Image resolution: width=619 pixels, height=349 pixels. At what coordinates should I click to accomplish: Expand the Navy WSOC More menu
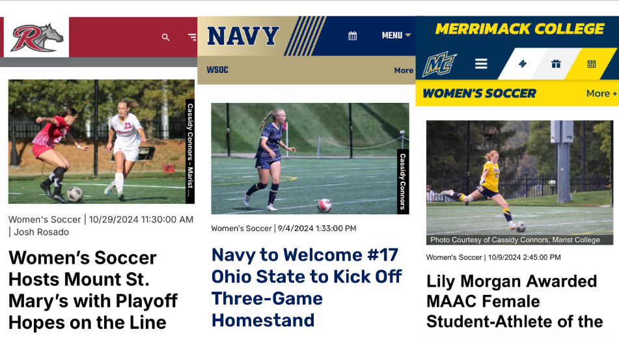tap(403, 70)
